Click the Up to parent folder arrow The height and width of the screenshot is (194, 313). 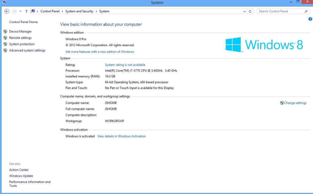27,11
